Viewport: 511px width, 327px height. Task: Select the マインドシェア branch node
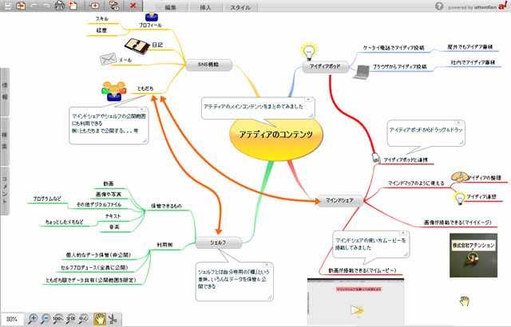tap(339, 200)
